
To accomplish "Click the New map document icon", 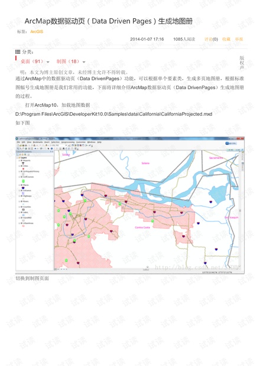I will click(x=18, y=145).
